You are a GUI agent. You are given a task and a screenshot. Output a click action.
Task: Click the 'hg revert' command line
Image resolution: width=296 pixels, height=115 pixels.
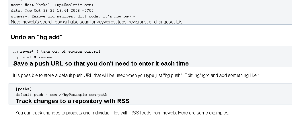point(57,51)
